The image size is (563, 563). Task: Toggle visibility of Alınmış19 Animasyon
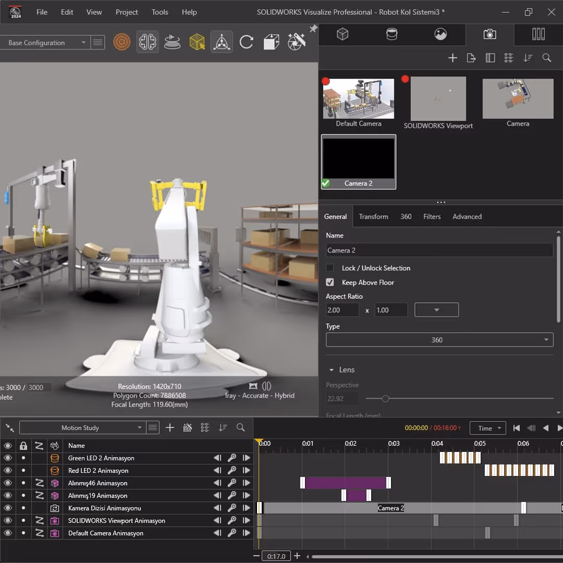pyautogui.click(x=7, y=496)
